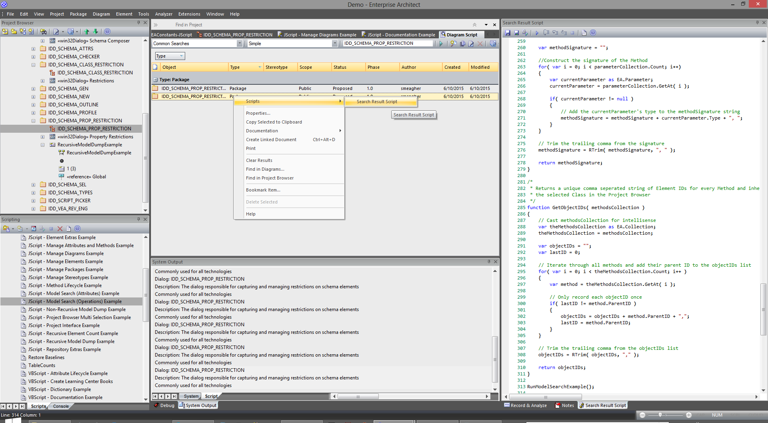The height and width of the screenshot is (423, 768).
Task: Expand the IDD_SCHEMA_ATTRS folder
Action: [33, 49]
